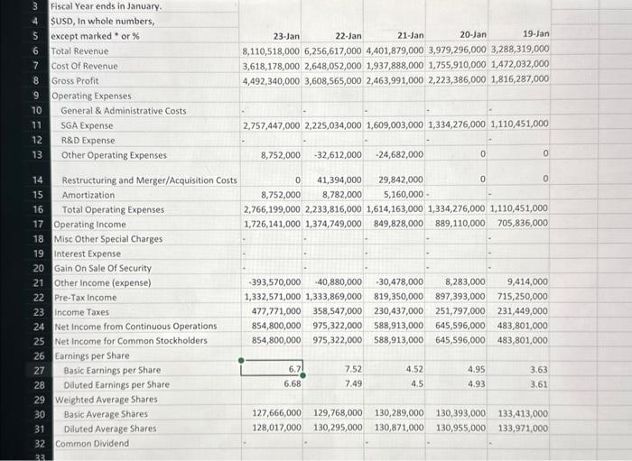Select cell with value 2,766,199,000
Viewport: 632px width, 461px height.
point(272,209)
